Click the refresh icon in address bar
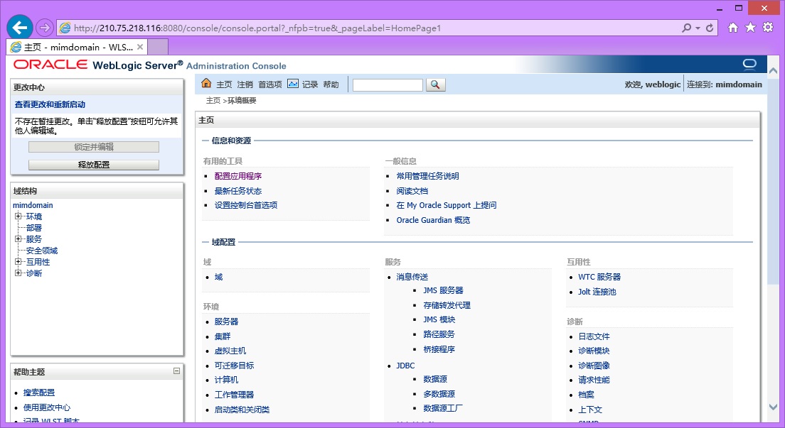This screenshot has width=785, height=428. click(x=710, y=28)
